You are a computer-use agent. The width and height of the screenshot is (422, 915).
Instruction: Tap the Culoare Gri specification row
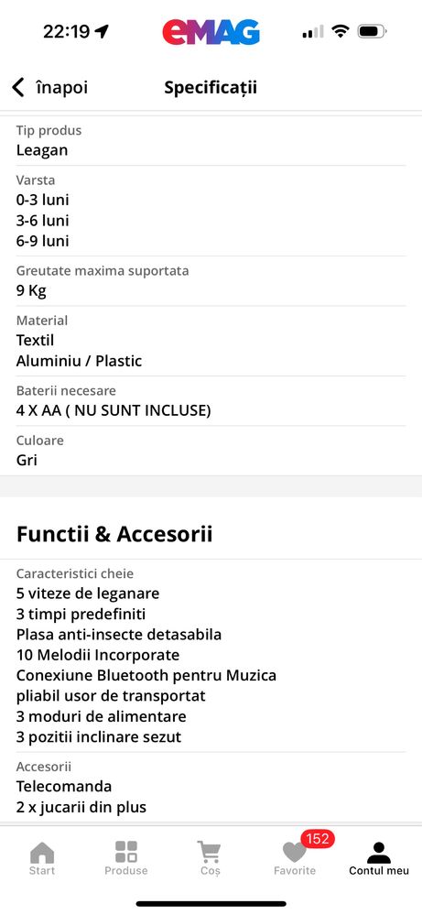point(211,451)
